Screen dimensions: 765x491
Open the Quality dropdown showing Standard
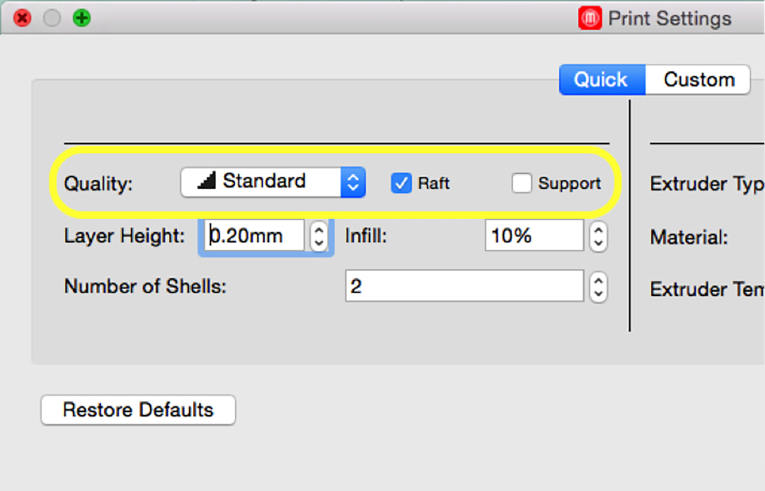[x=273, y=182]
